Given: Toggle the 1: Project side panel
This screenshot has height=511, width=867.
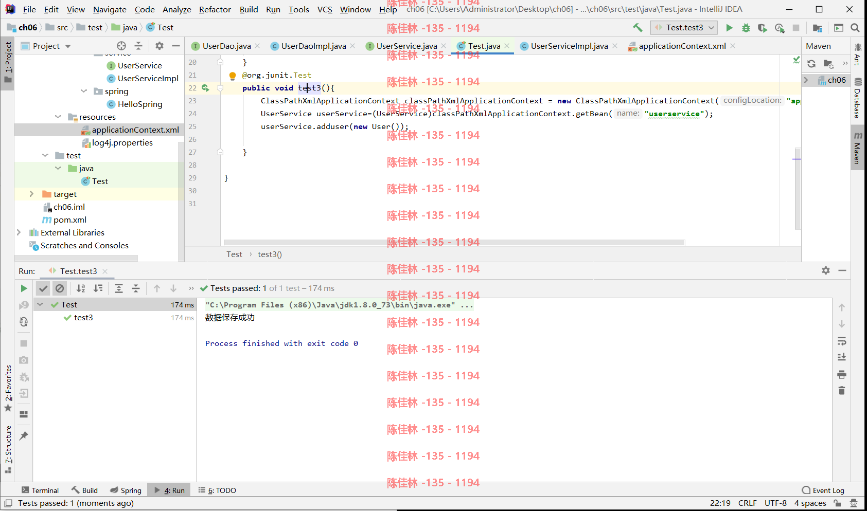Looking at the screenshot, I should click(x=8, y=62).
